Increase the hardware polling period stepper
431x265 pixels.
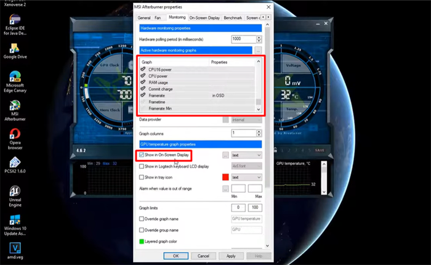[259, 38]
